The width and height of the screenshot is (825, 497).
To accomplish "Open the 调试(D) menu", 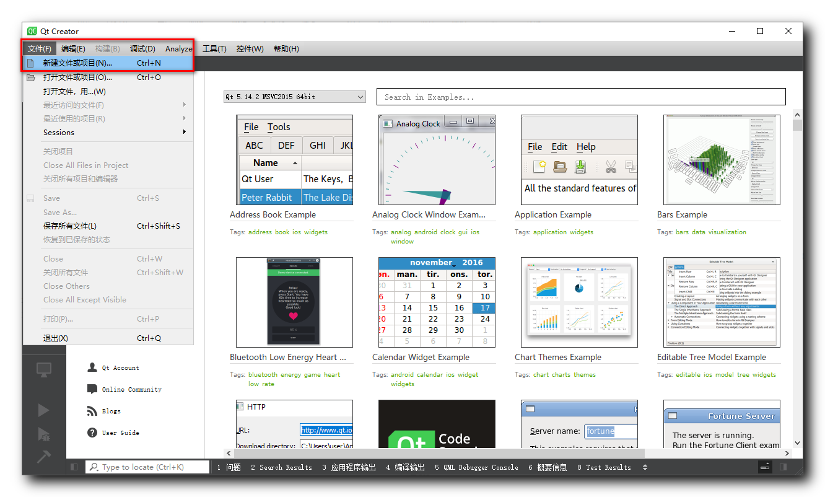I will [142, 49].
